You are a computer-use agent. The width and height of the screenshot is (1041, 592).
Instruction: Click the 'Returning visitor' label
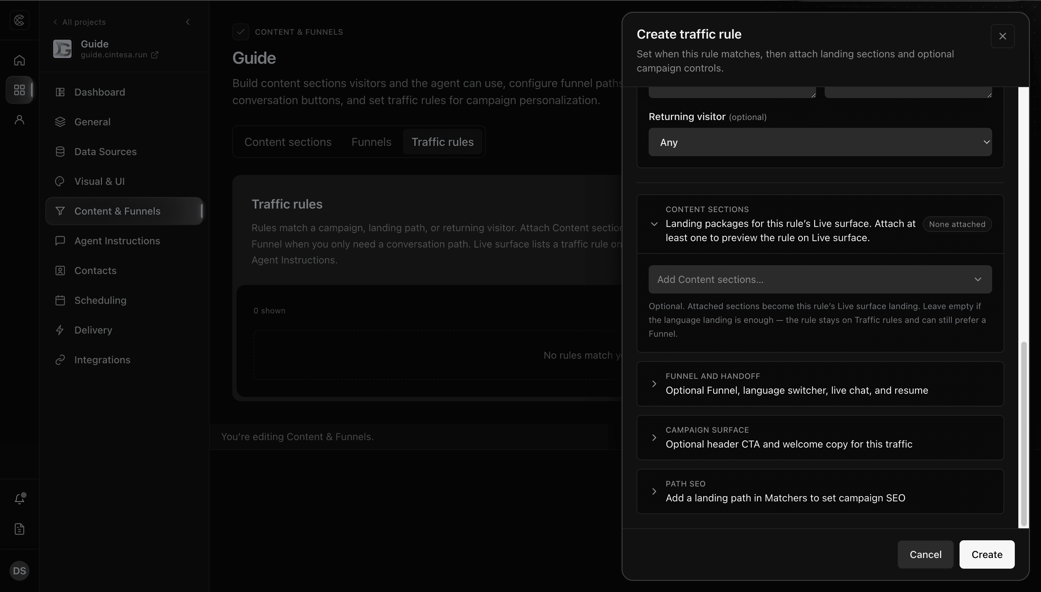[x=687, y=117]
